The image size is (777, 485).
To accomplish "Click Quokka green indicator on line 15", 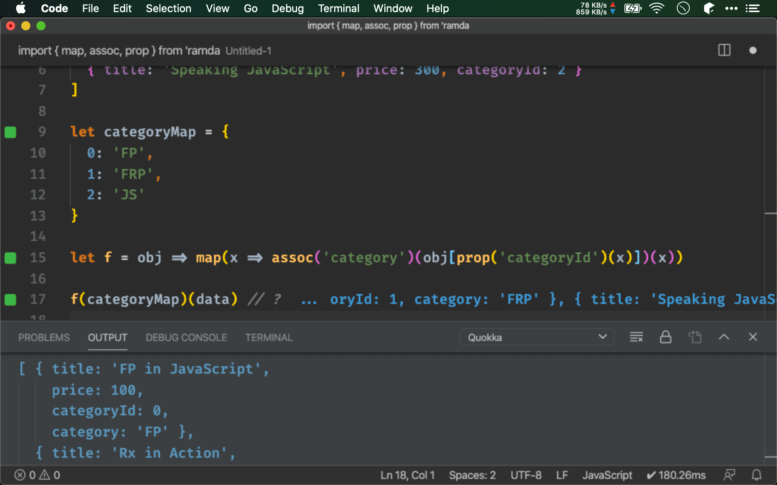I will 10,258.
